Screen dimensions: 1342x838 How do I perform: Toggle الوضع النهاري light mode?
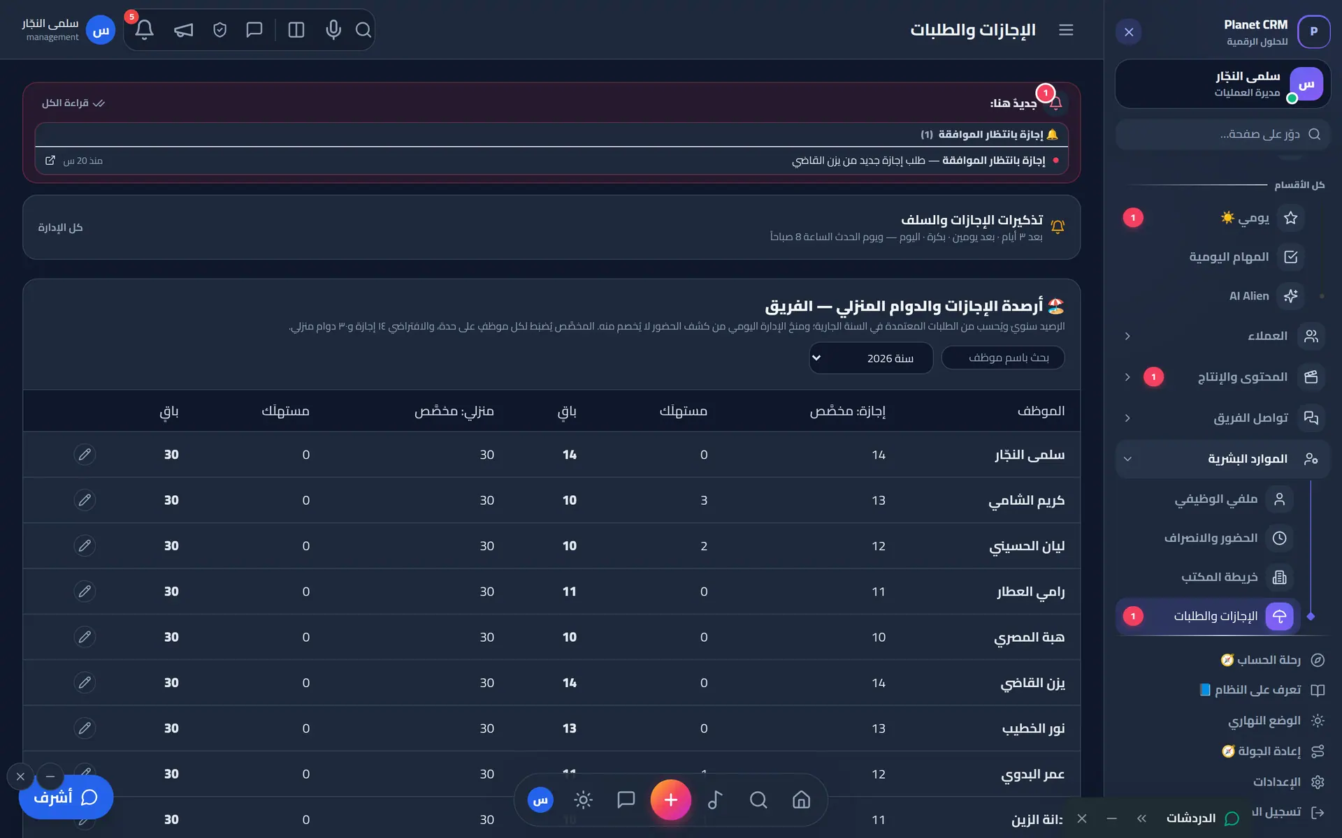coord(1276,721)
